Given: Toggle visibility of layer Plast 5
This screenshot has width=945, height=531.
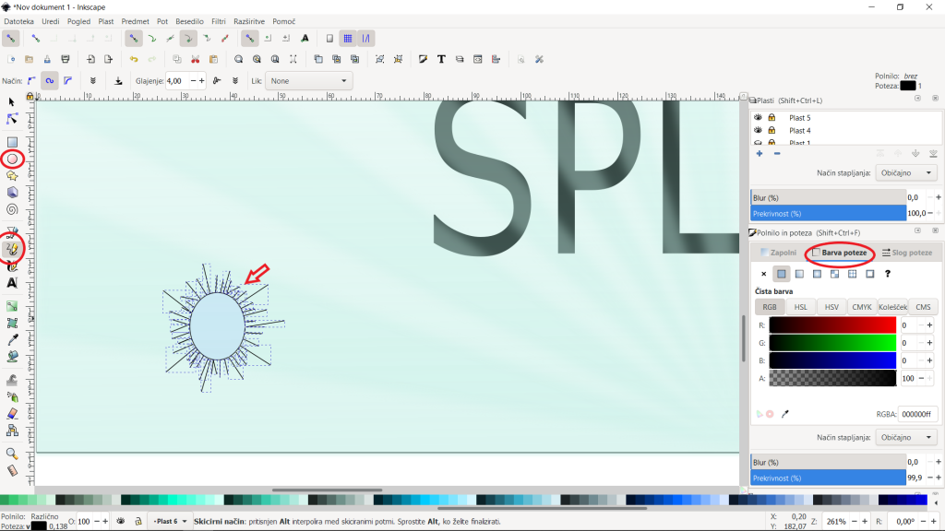Looking at the screenshot, I should 759,117.
